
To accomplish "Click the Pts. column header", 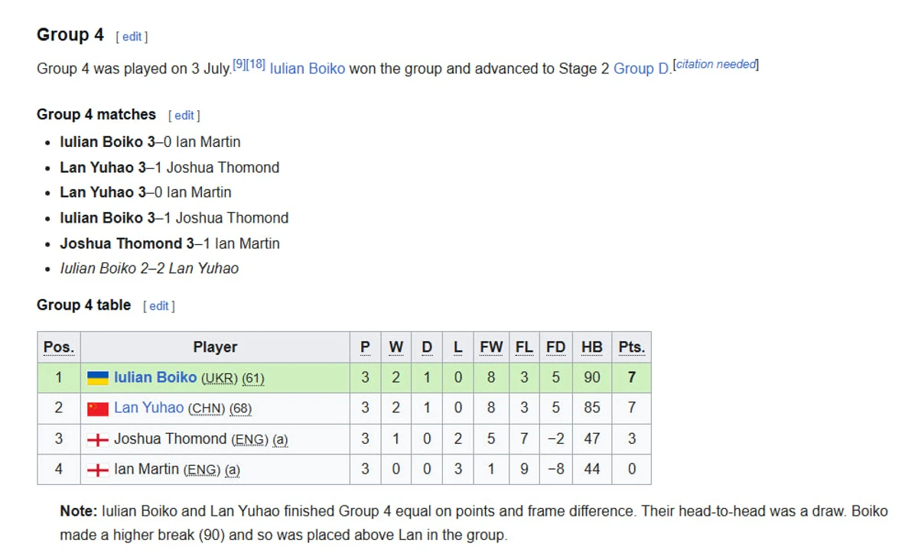I will 631,347.
